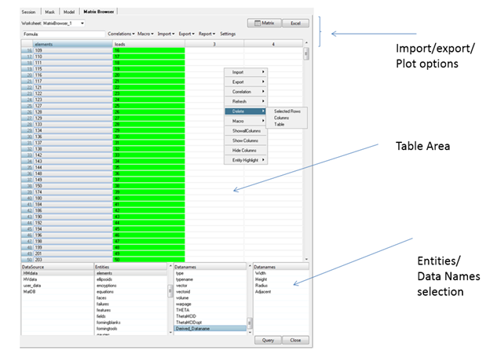490x350 pixels.
Task: Open the Macro toolbar dropdown
Action: tap(145, 34)
